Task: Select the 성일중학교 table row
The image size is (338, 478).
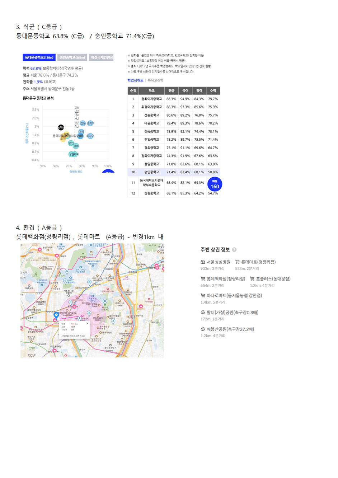Action: [174, 164]
